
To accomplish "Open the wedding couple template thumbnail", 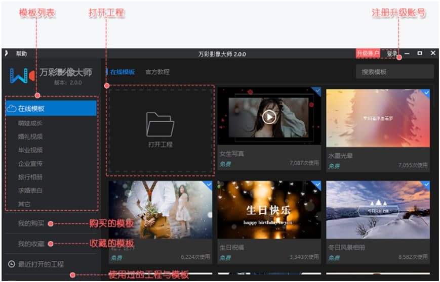I will click(160, 210).
